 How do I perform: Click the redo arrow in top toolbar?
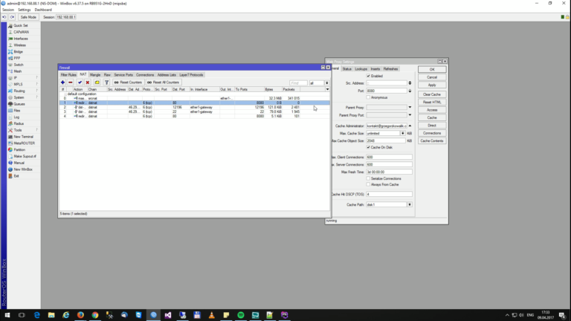point(12,17)
